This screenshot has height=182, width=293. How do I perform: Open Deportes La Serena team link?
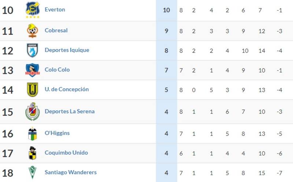pos(70,111)
